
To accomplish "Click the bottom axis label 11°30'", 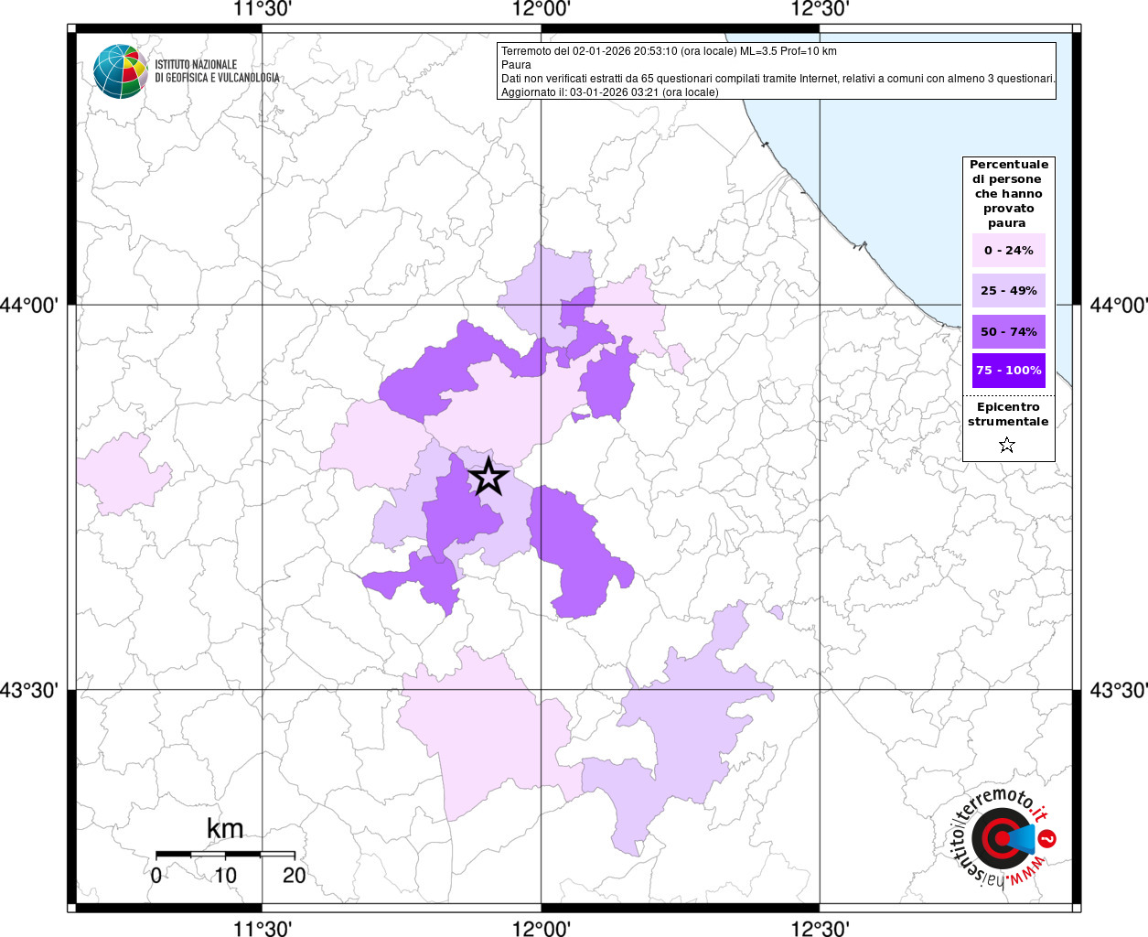I will pyautogui.click(x=263, y=928).
